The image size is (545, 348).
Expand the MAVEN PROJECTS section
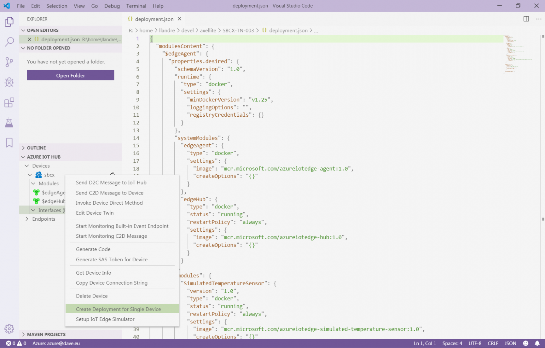point(46,334)
